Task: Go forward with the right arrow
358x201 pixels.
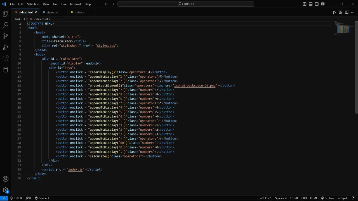Action: [x=113, y=4]
